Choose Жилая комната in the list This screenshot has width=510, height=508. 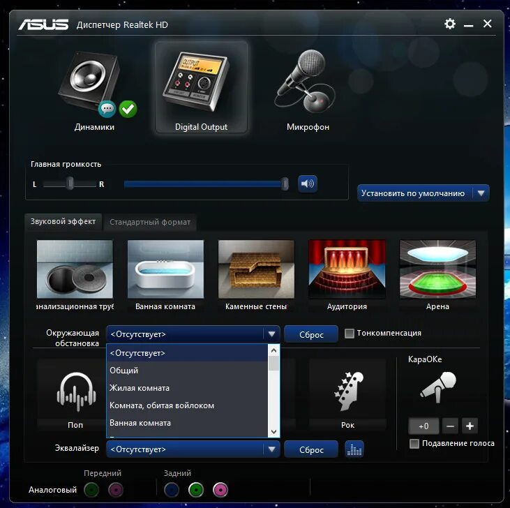[x=187, y=388]
